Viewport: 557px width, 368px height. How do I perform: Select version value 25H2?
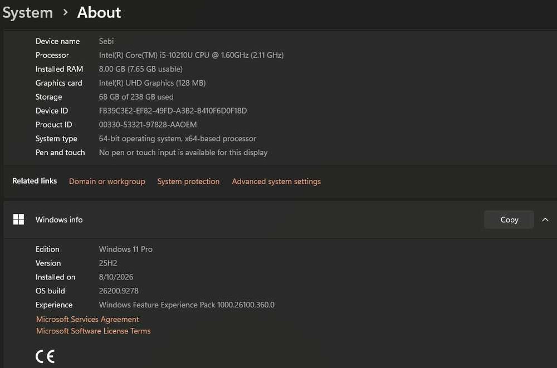[x=108, y=263]
